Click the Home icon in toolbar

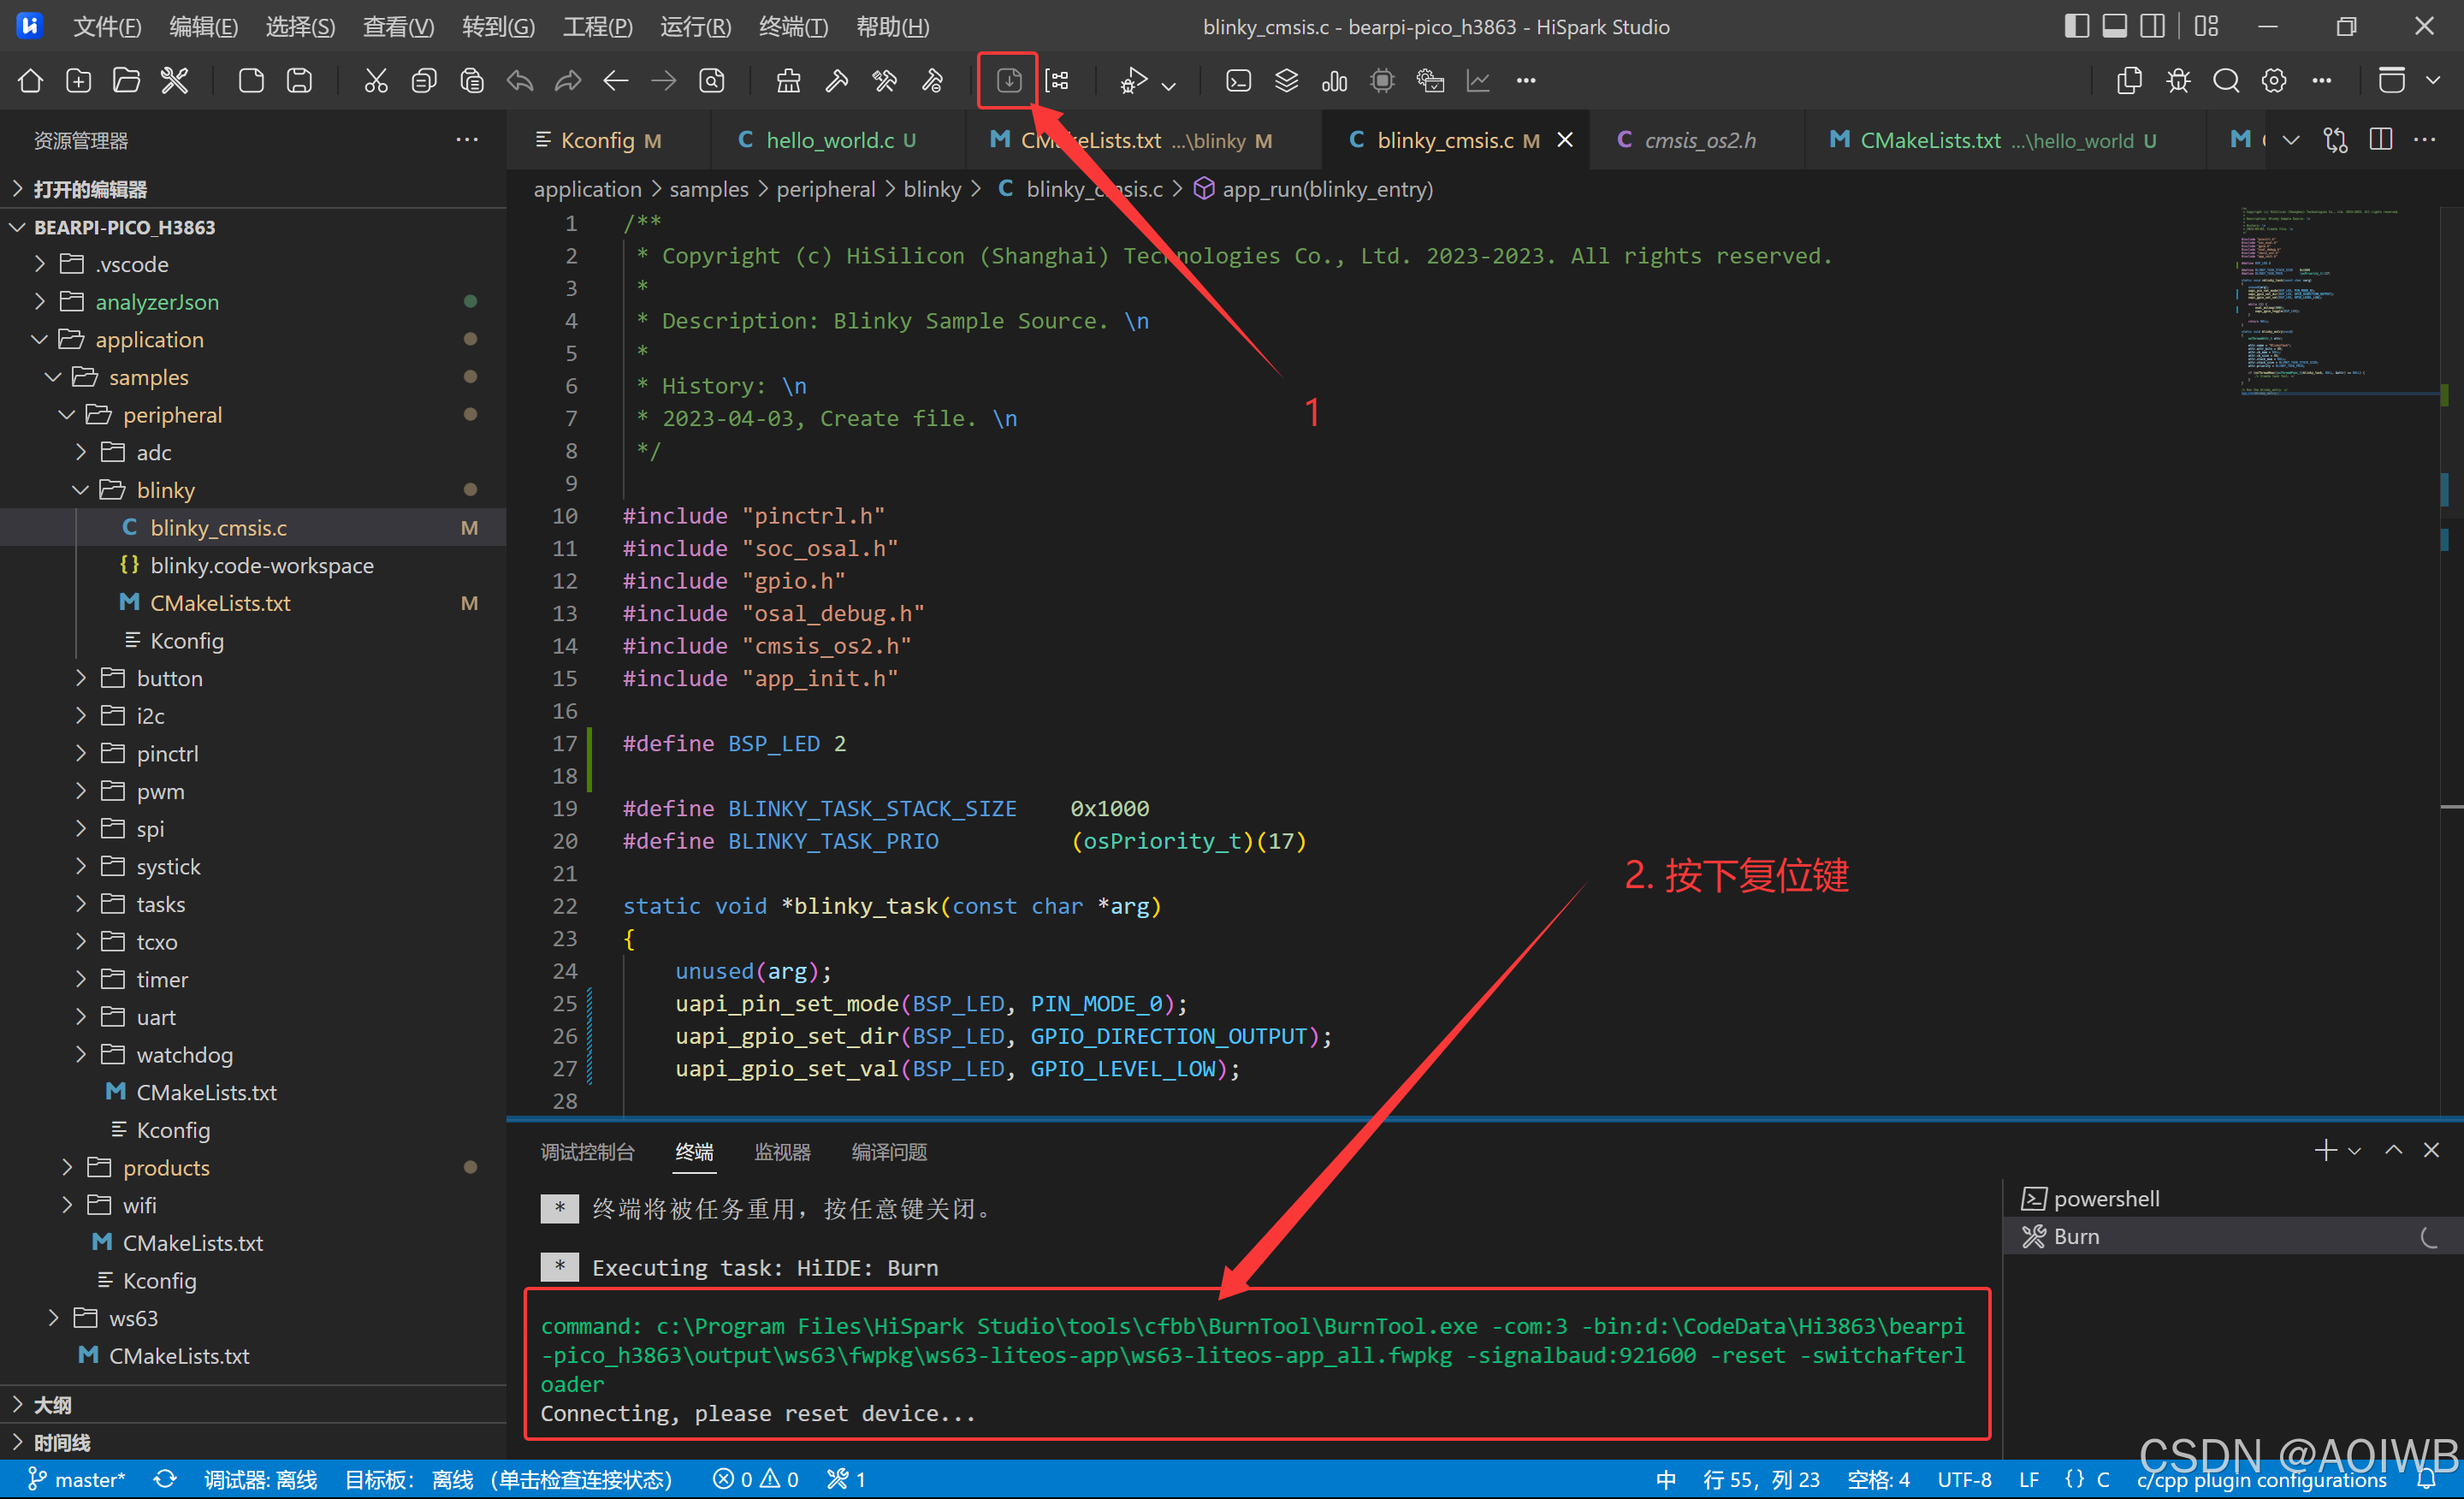click(30, 80)
